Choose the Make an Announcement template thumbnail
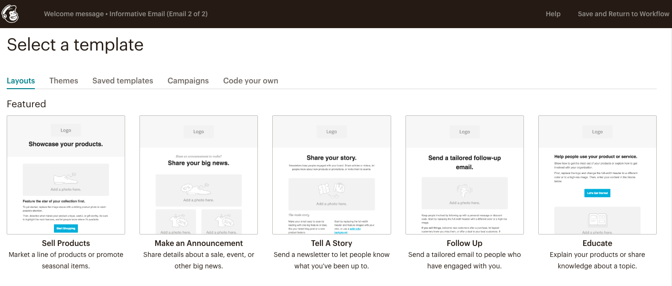Viewport: 672px width, 286px height. [x=199, y=174]
